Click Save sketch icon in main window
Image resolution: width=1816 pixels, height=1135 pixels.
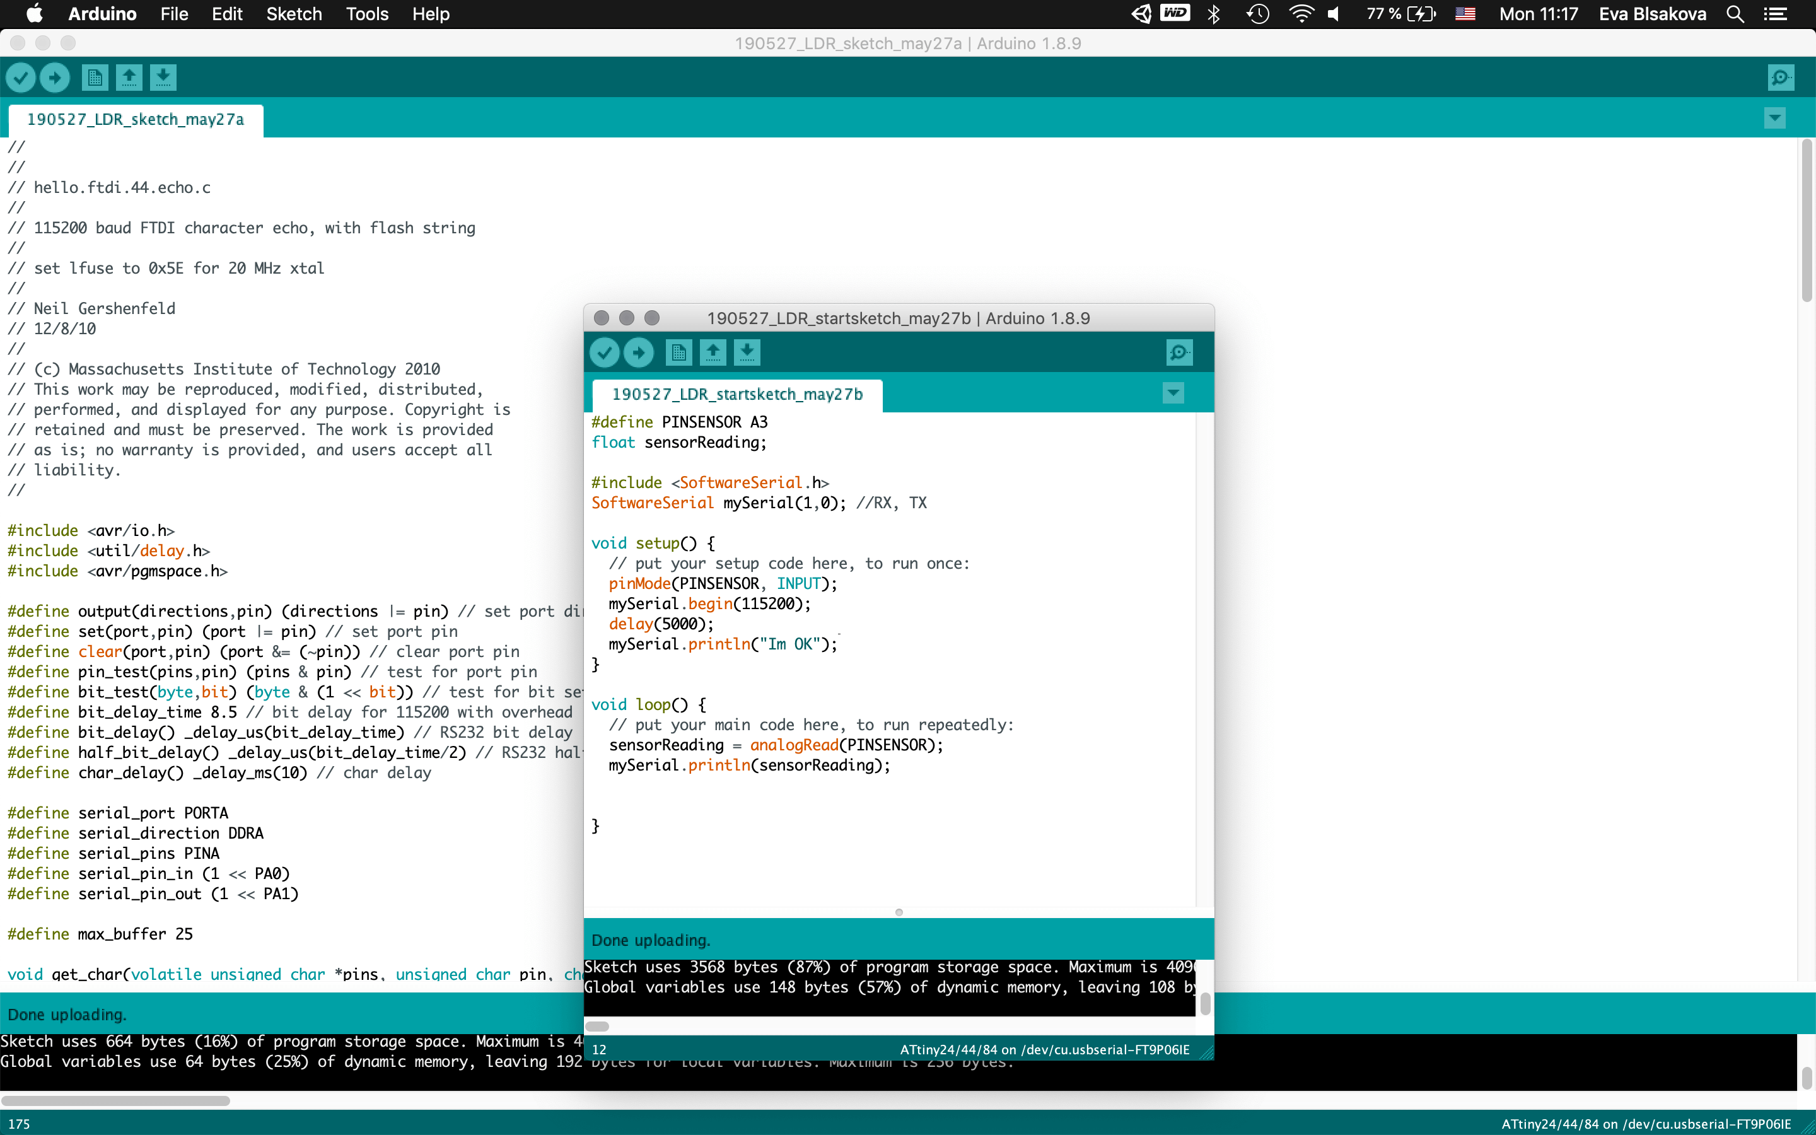click(x=163, y=78)
